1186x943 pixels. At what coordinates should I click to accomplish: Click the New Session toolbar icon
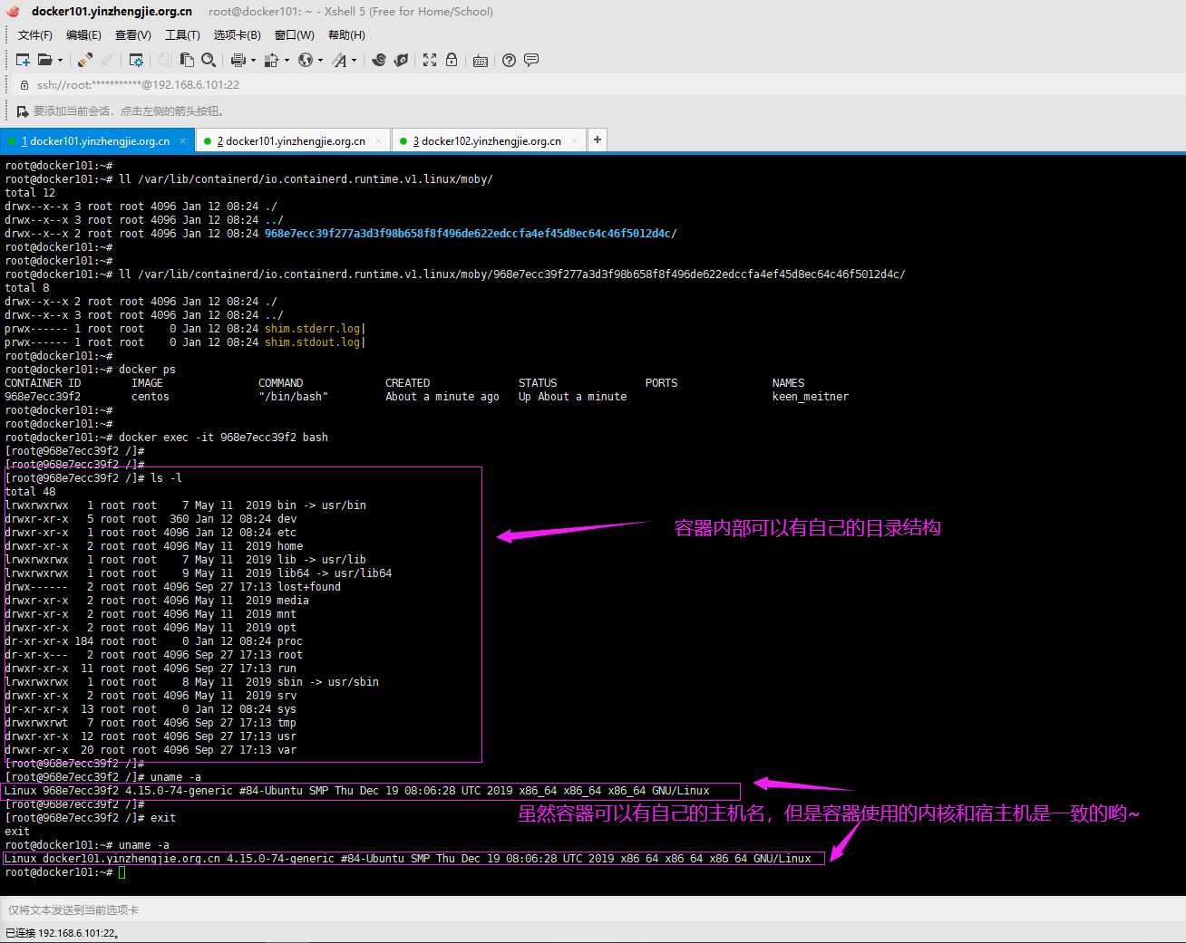(x=24, y=60)
